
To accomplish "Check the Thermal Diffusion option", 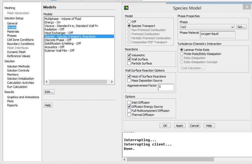I will 129,115.
